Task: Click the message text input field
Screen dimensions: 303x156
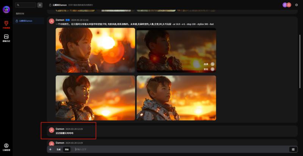Action: point(178,149)
